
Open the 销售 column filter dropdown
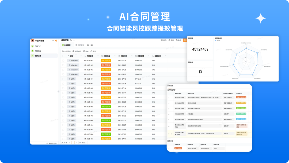coord(81,56)
